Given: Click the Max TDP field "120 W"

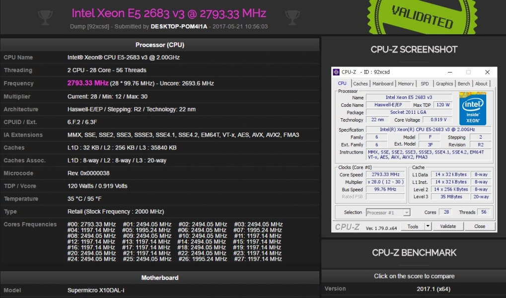Looking at the screenshot, I should tap(443, 105).
